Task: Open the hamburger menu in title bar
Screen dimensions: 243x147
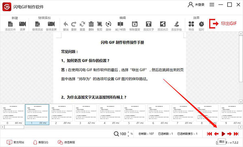Action: coord(212,5)
